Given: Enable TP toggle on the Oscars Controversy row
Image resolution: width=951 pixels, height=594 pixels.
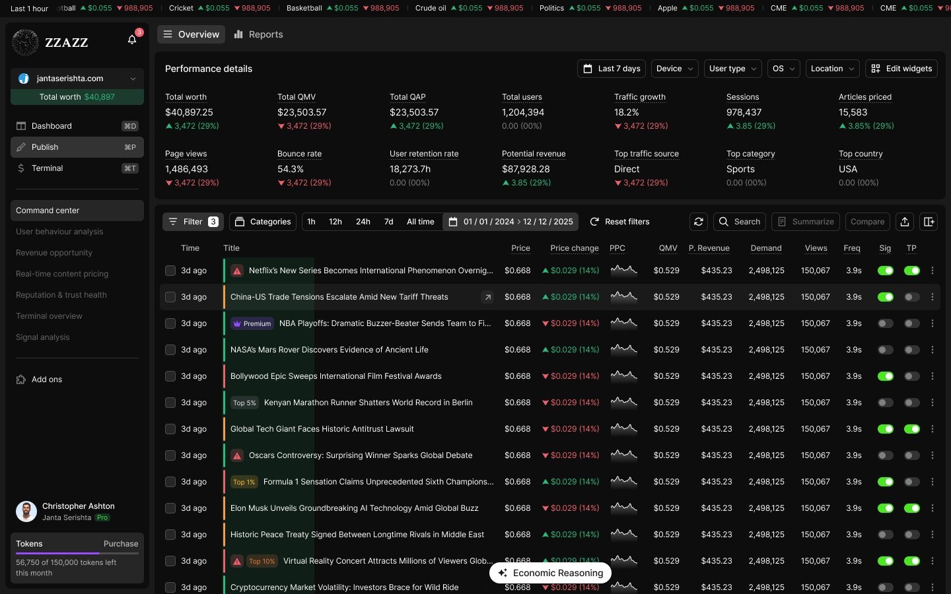Looking at the screenshot, I should pos(912,455).
